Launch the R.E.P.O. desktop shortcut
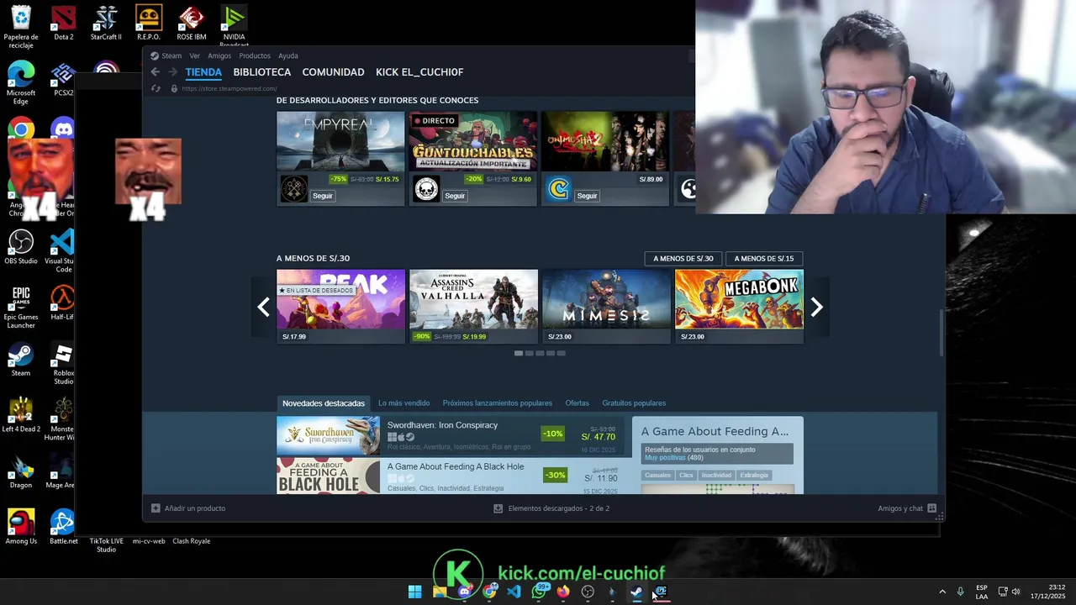1076x605 pixels. pyautogui.click(x=149, y=23)
